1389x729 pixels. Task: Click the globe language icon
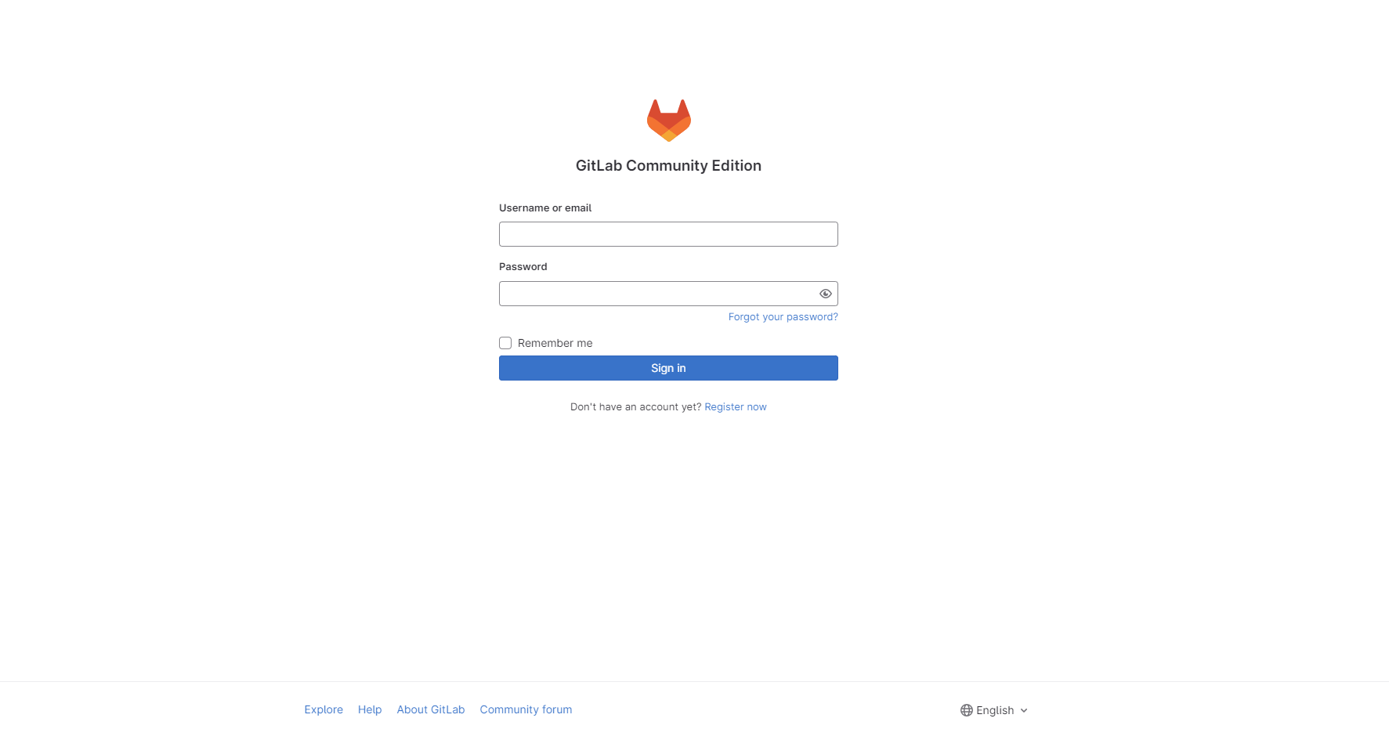click(966, 710)
